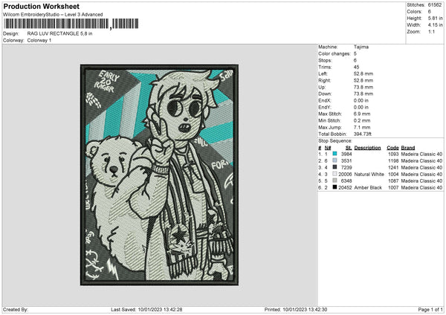Viewport: 446px width, 315px height.
Task: Click the Stops value 6
Action: 355,60
